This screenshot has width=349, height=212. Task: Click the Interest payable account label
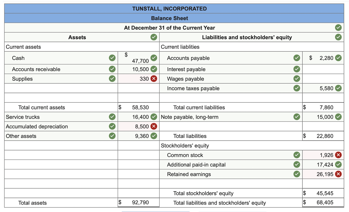[x=186, y=69]
